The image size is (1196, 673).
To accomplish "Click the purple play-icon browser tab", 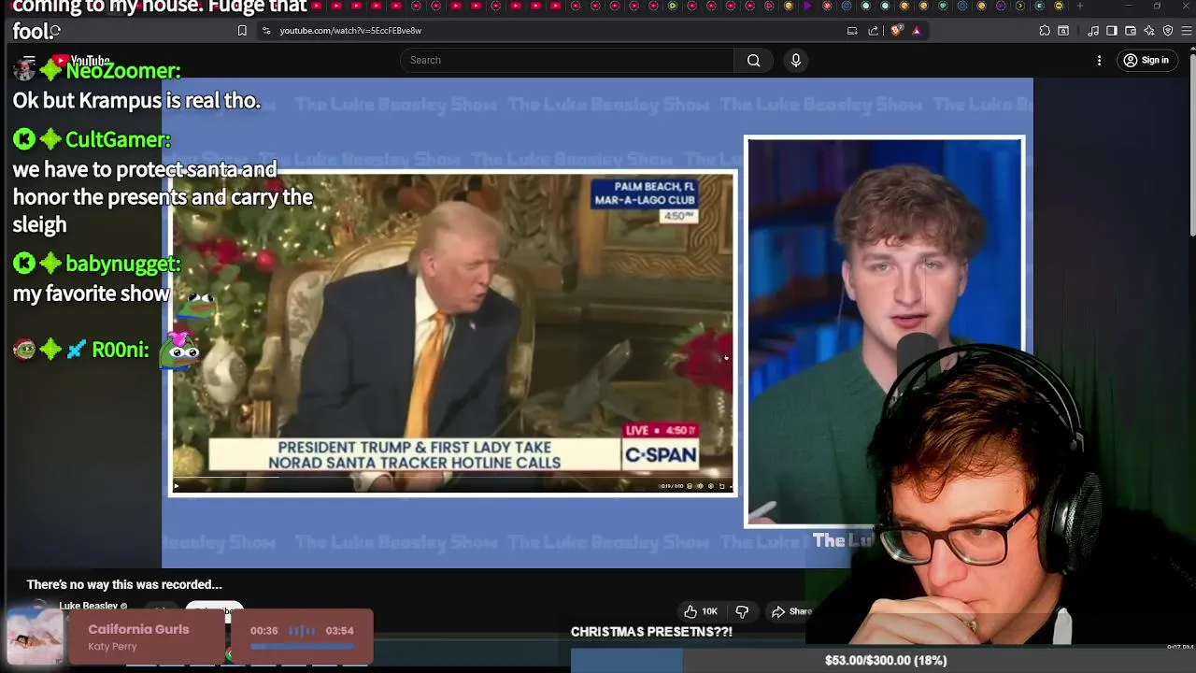I will click(807, 6).
